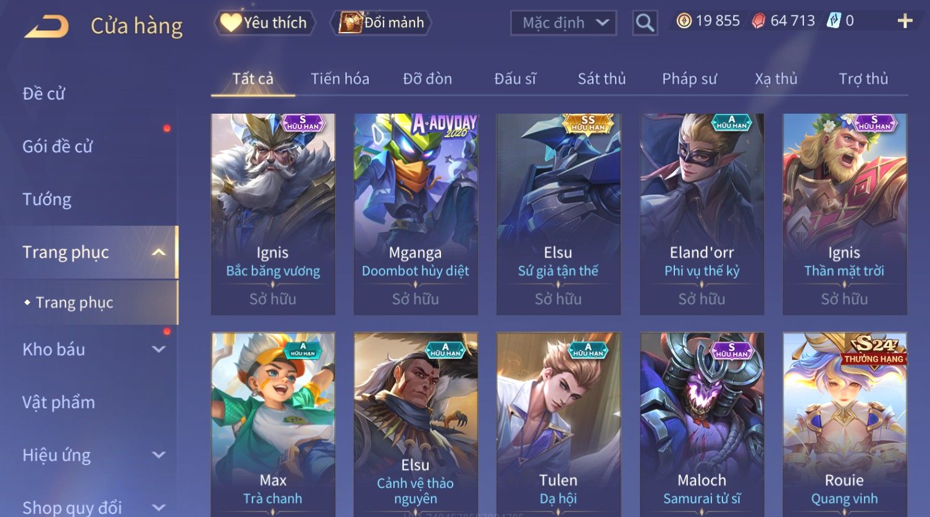Open Gói đề cử in sidebar
Screen dimensions: 930x517
[57, 146]
